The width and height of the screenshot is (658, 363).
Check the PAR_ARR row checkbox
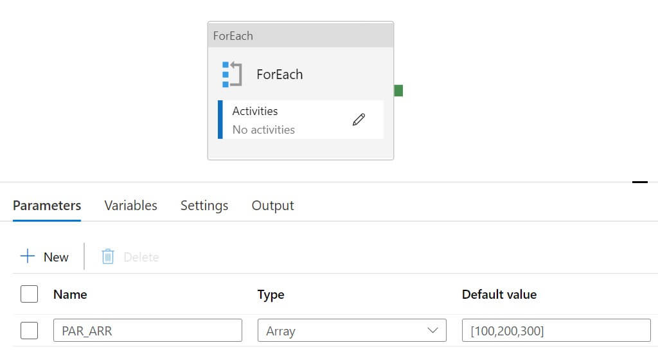click(x=30, y=331)
